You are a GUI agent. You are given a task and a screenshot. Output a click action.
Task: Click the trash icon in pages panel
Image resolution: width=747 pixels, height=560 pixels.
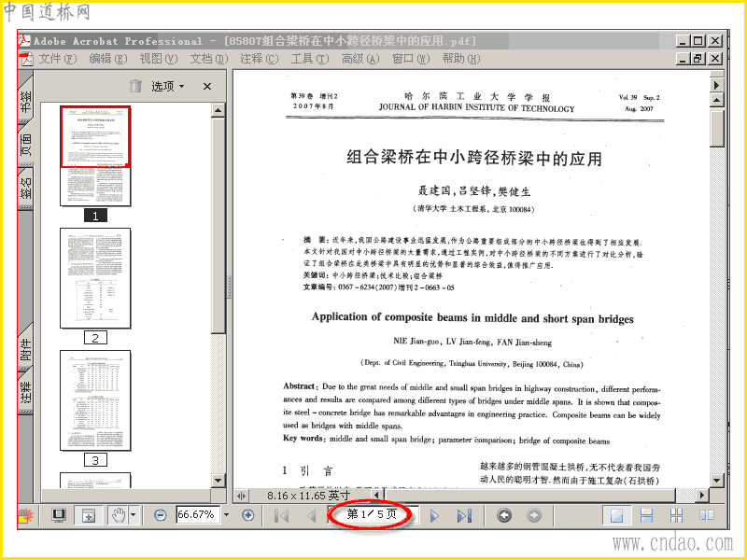pos(135,86)
